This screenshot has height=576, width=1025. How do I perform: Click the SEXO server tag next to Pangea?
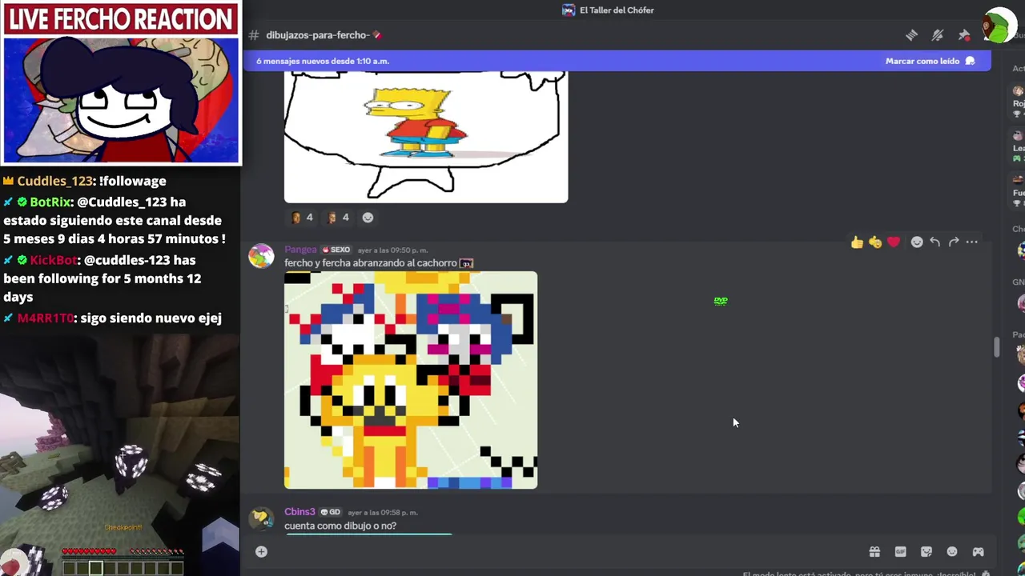336,250
